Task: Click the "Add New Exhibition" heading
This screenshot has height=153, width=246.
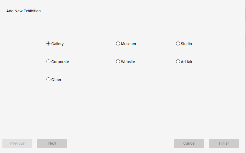Action: [x=23, y=11]
